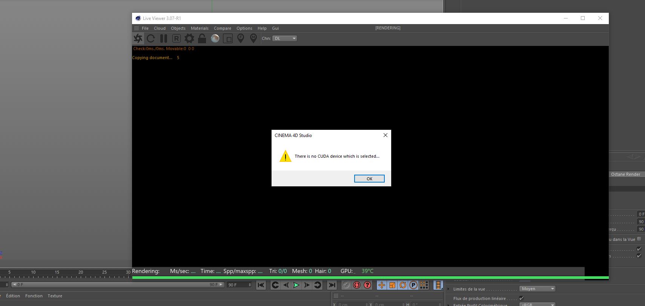Viewport: 645px width, 306px height.
Task: Play the animation forward
Action: pos(296,285)
